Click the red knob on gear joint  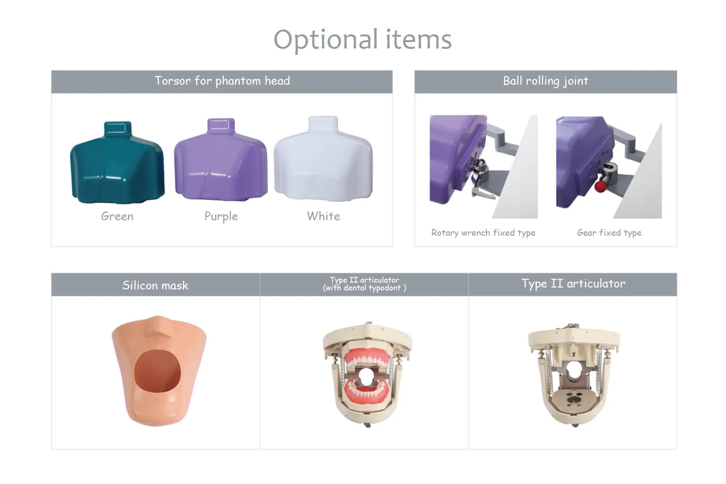click(x=600, y=186)
